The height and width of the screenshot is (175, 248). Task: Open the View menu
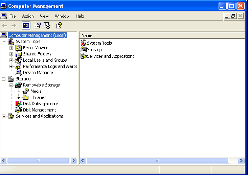[x=44, y=16]
